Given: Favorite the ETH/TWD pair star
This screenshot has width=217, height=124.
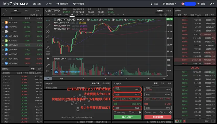Looking at the screenshot, I should [x=3, y=27].
